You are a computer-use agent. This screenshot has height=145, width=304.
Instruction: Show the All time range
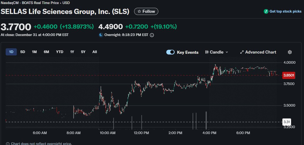click(x=94, y=52)
